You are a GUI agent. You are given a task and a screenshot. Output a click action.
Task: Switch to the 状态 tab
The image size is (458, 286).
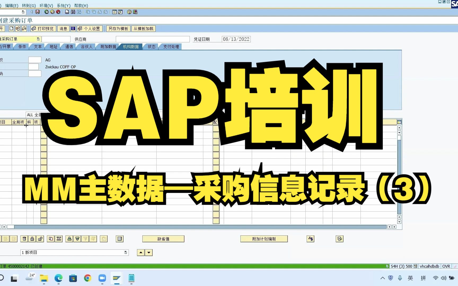point(151,47)
